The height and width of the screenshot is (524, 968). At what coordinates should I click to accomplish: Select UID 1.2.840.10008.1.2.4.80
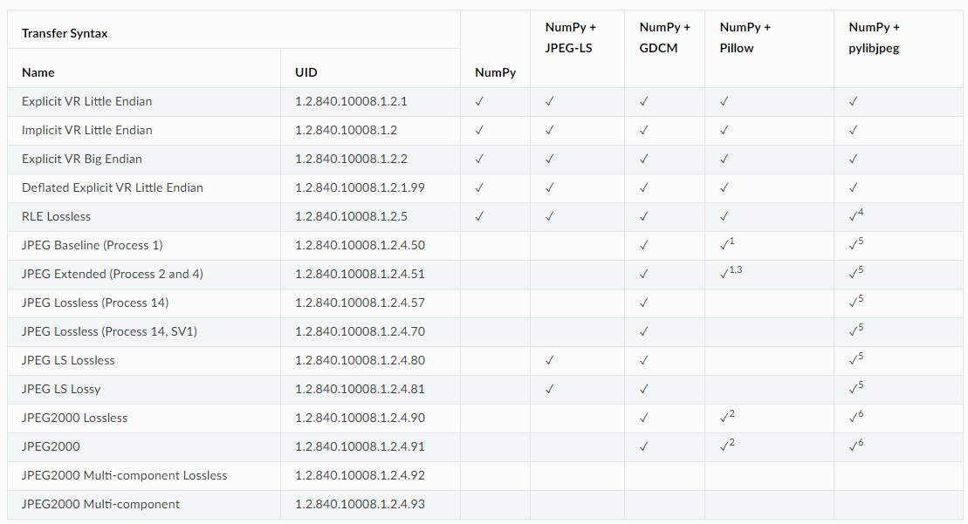[360, 360]
